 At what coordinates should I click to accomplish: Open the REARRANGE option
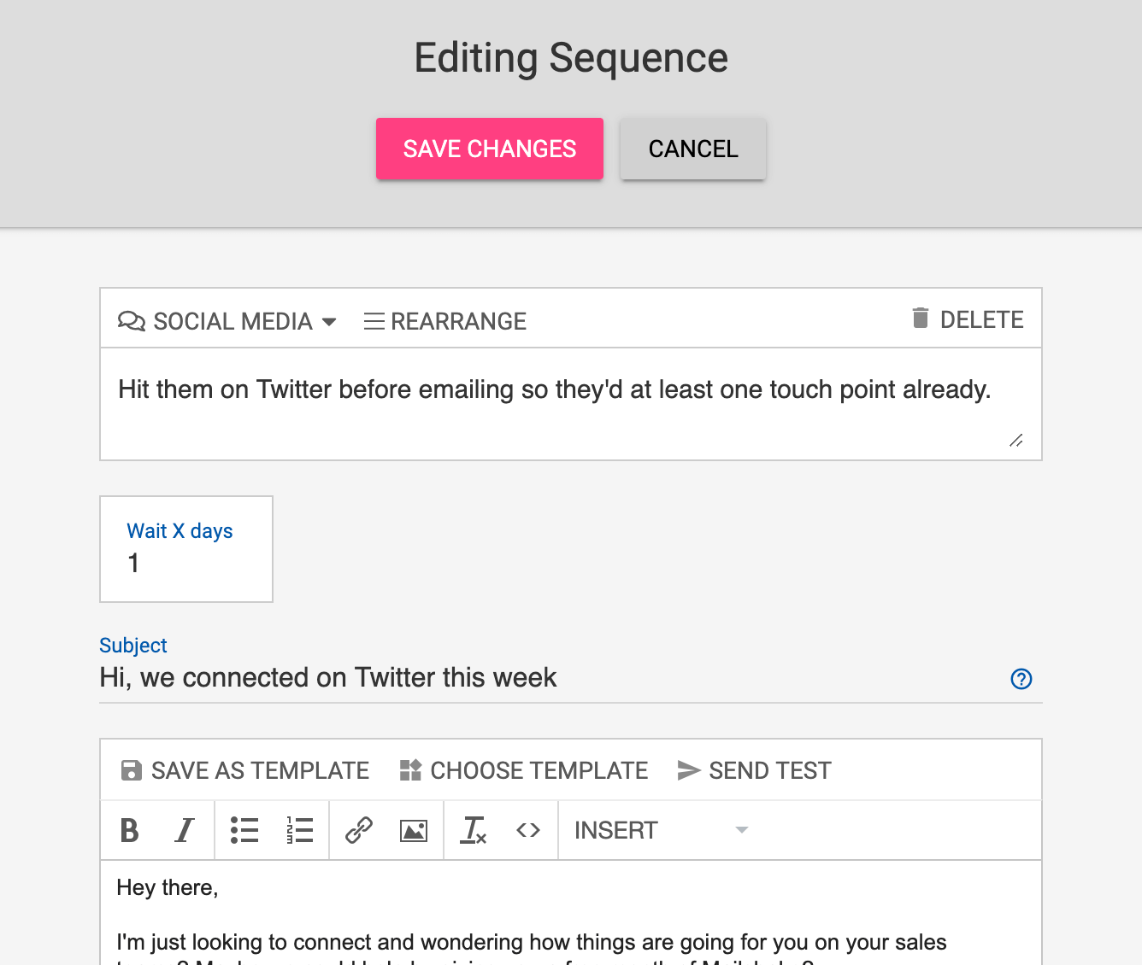pos(444,321)
